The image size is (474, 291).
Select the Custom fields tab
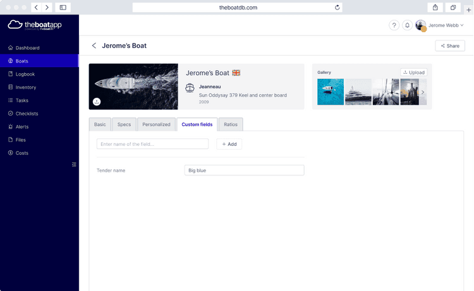click(x=197, y=124)
